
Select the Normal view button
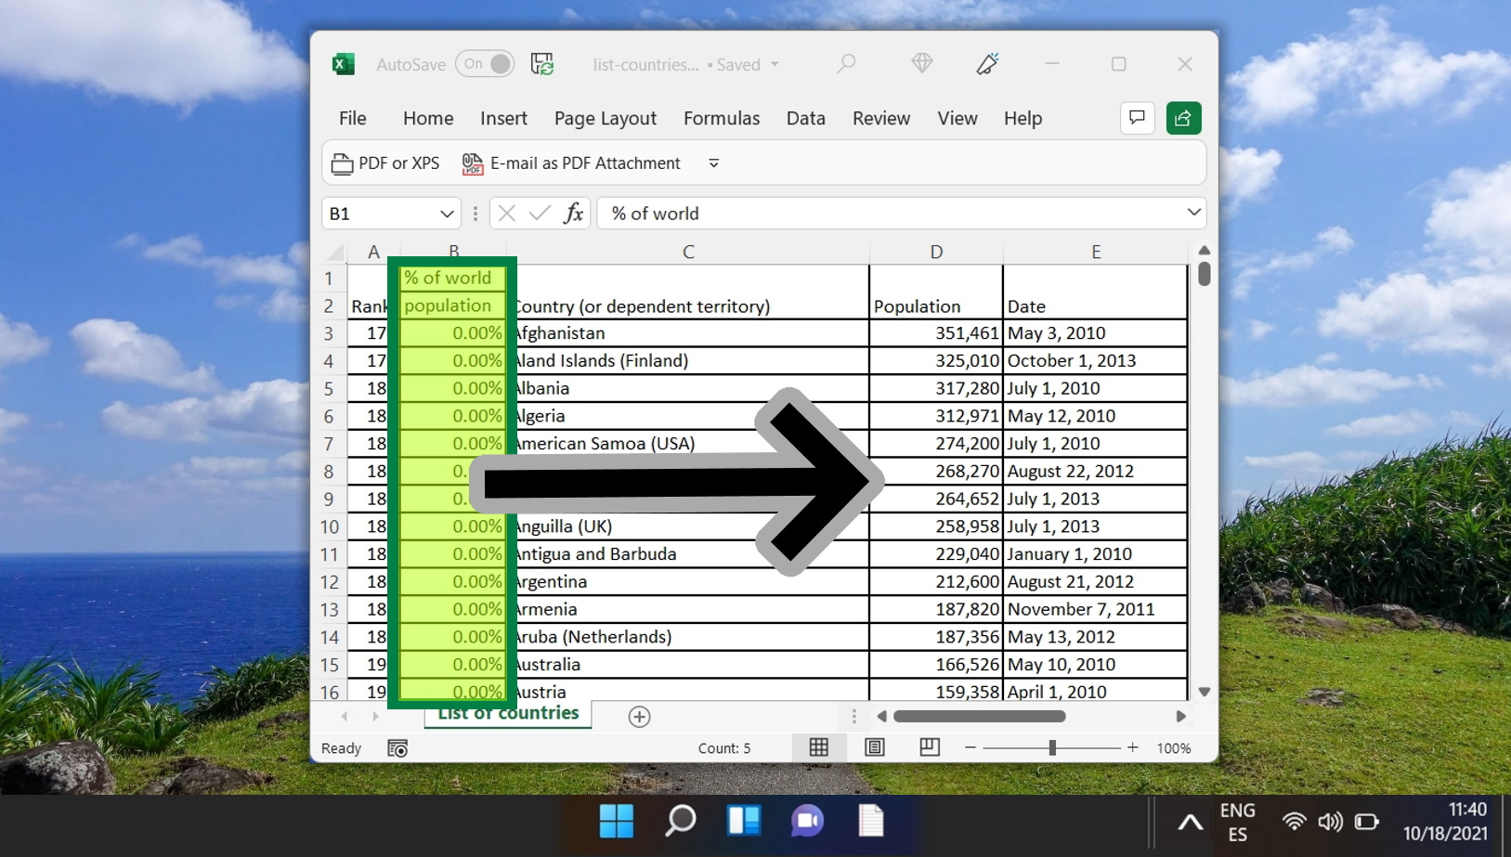(818, 747)
